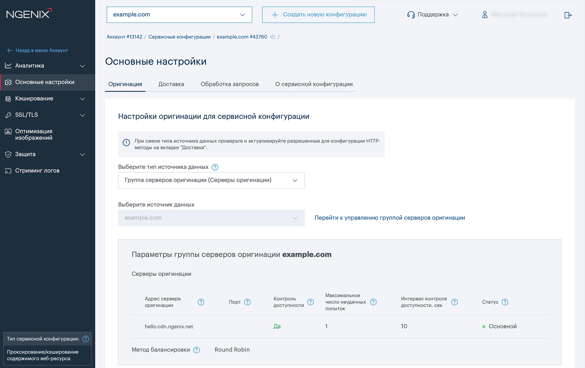Image resolution: width=585 pixels, height=368 pixels.
Task: Click help icon next to Метод балансировки
Action: coord(197,350)
